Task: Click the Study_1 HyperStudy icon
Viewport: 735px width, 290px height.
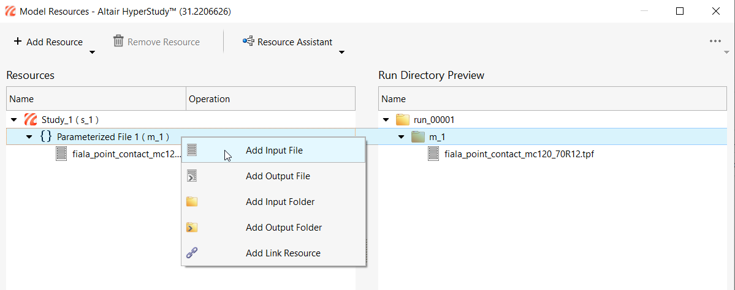Action: pyautogui.click(x=31, y=120)
